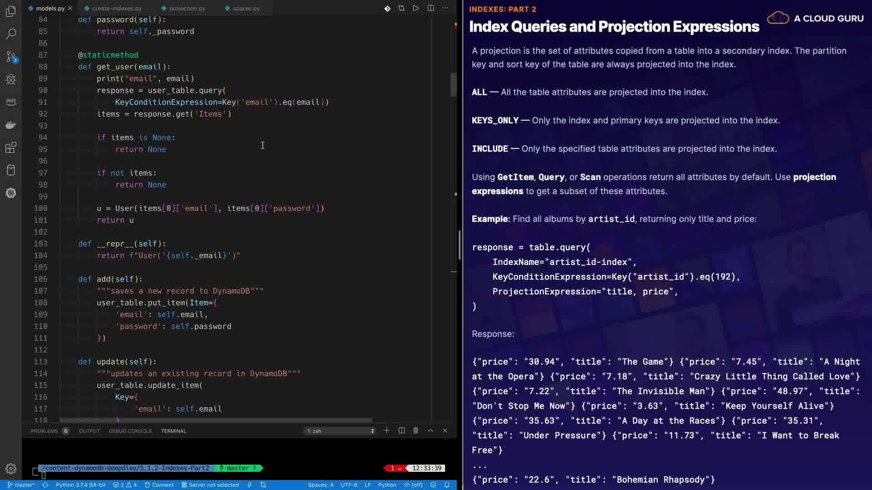Open the Debug view bug icon
The height and width of the screenshot is (490, 872).
pyautogui.click(x=11, y=79)
